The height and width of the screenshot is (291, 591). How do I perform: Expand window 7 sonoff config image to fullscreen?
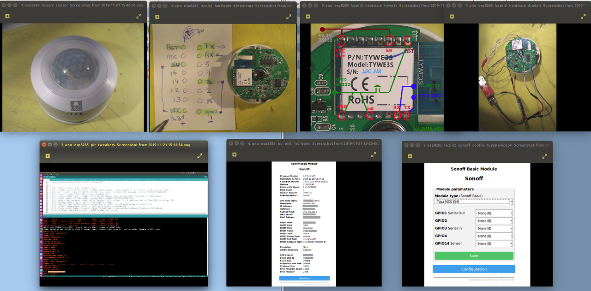point(545,156)
